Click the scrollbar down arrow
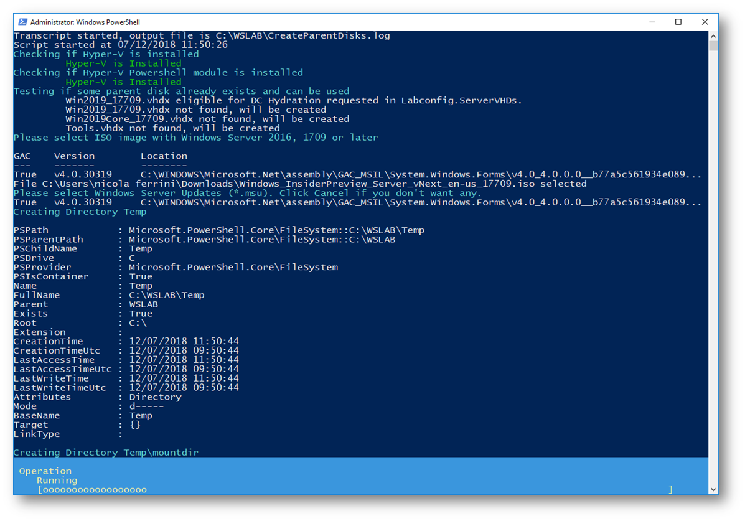The width and height of the screenshot is (745, 521). point(713,489)
